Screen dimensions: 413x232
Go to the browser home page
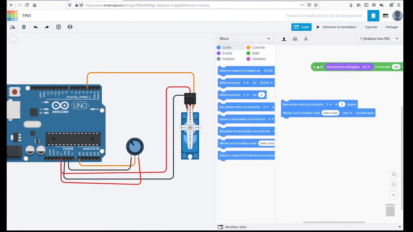click(x=35, y=5)
